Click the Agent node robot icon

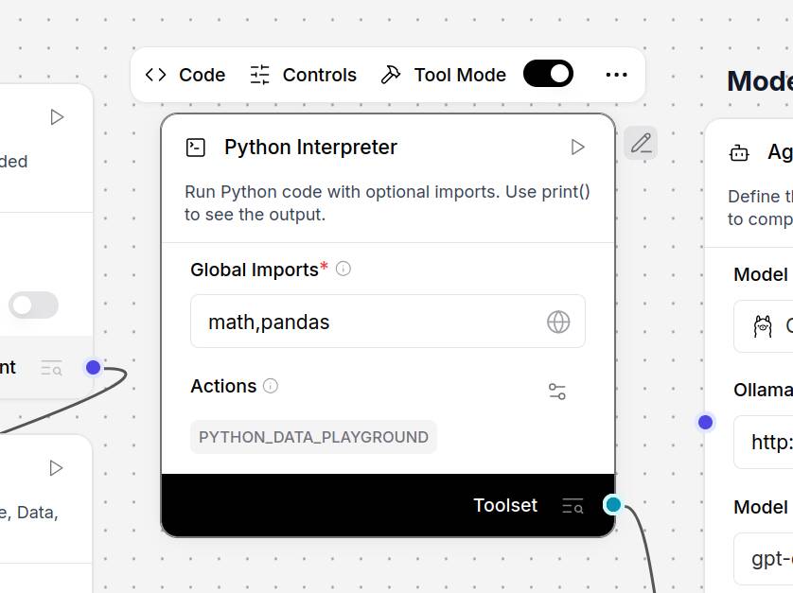[x=739, y=152]
